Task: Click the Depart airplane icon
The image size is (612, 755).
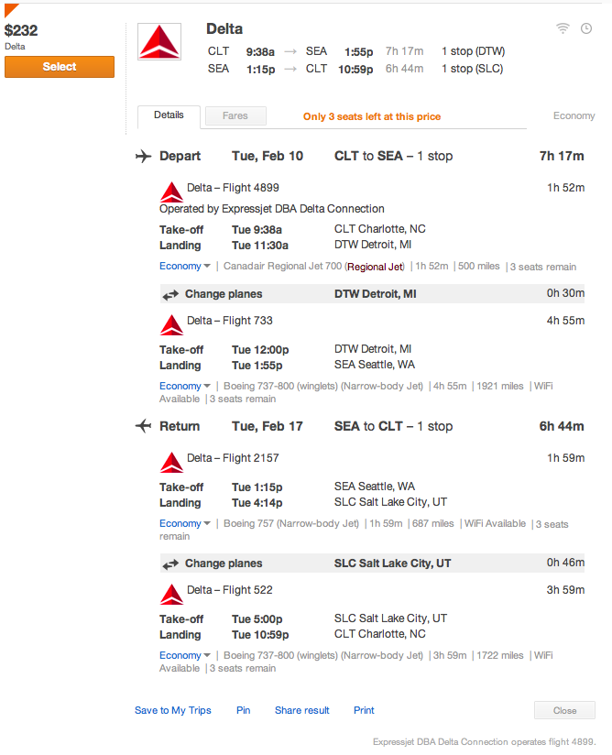Action: pos(144,156)
